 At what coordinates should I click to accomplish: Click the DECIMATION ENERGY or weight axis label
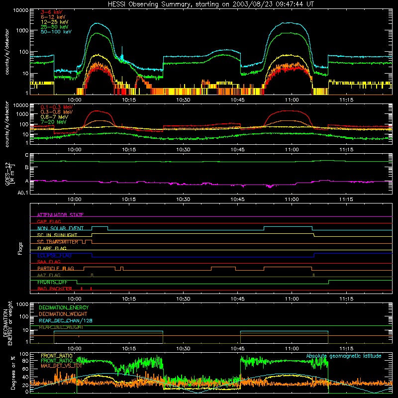point(7,323)
